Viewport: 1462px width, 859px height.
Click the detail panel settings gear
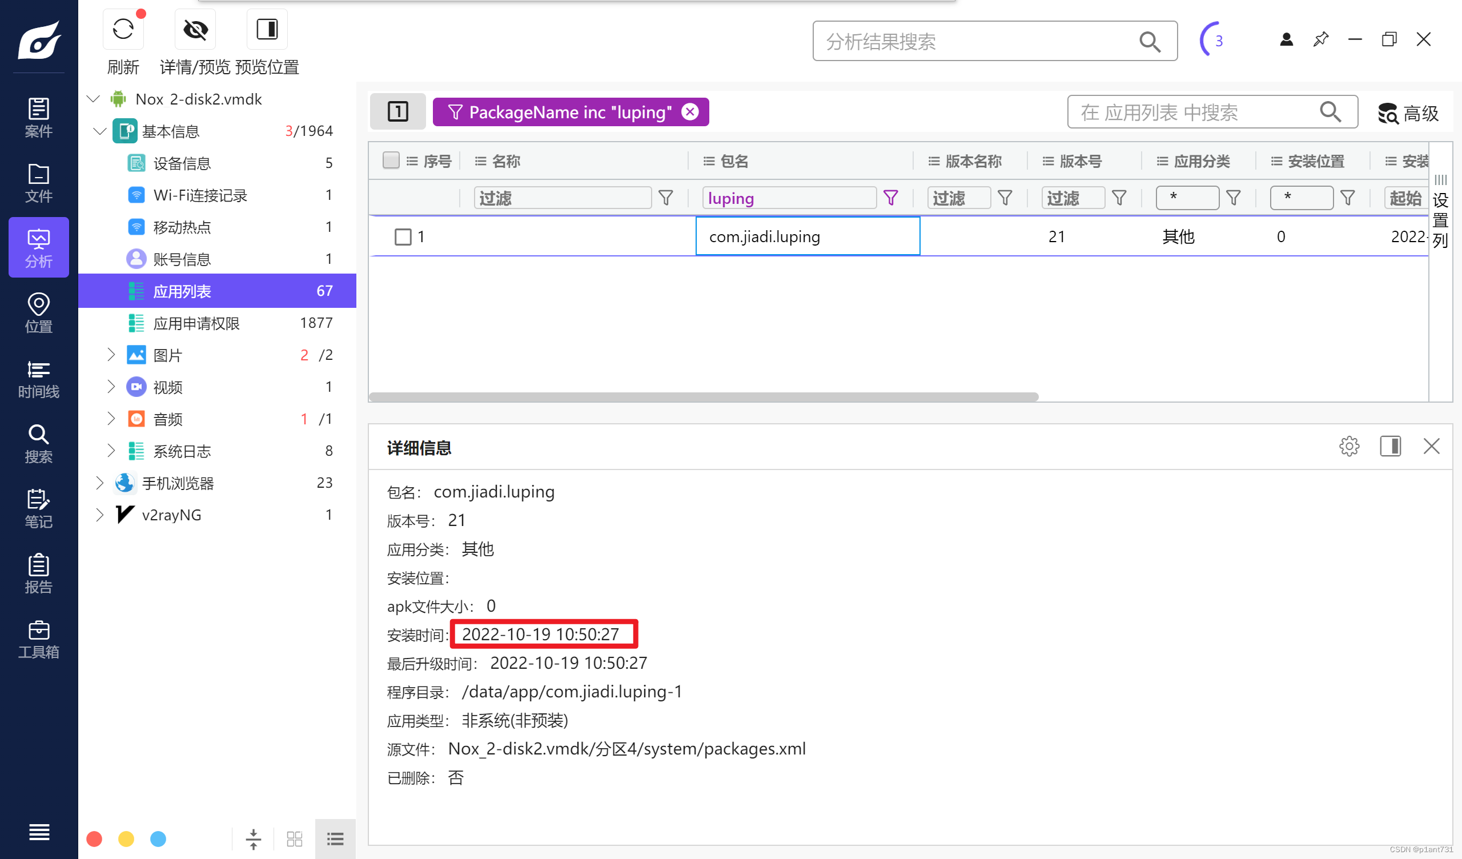[x=1349, y=446]
